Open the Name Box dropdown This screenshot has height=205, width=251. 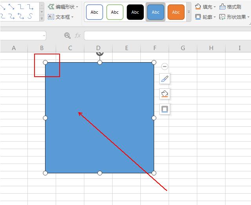point(44,36)
